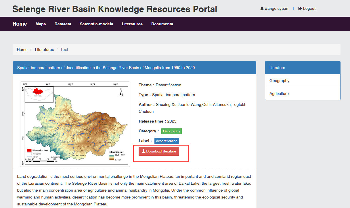This screenshot has width=350, height=208.
Task: Click the portal title heading
Action: pyautogui.click(x=115, y=9)
